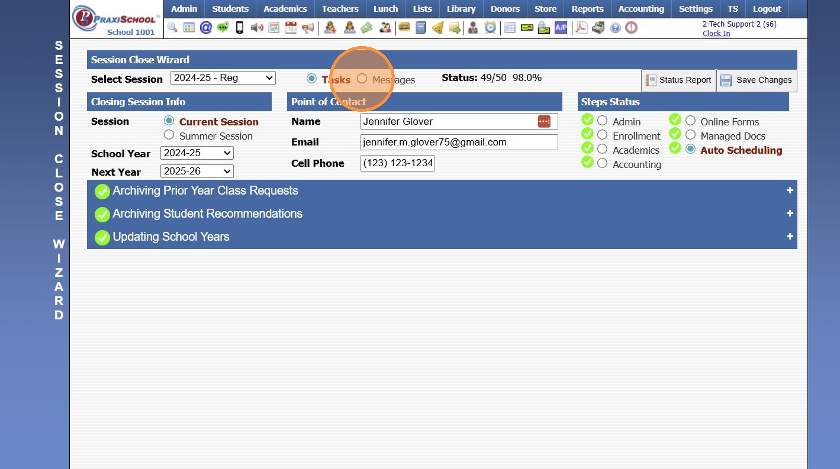Open the calendar grid icon beside the search magnifier
This screenshot has height=469, width=840.
(189, 28)
